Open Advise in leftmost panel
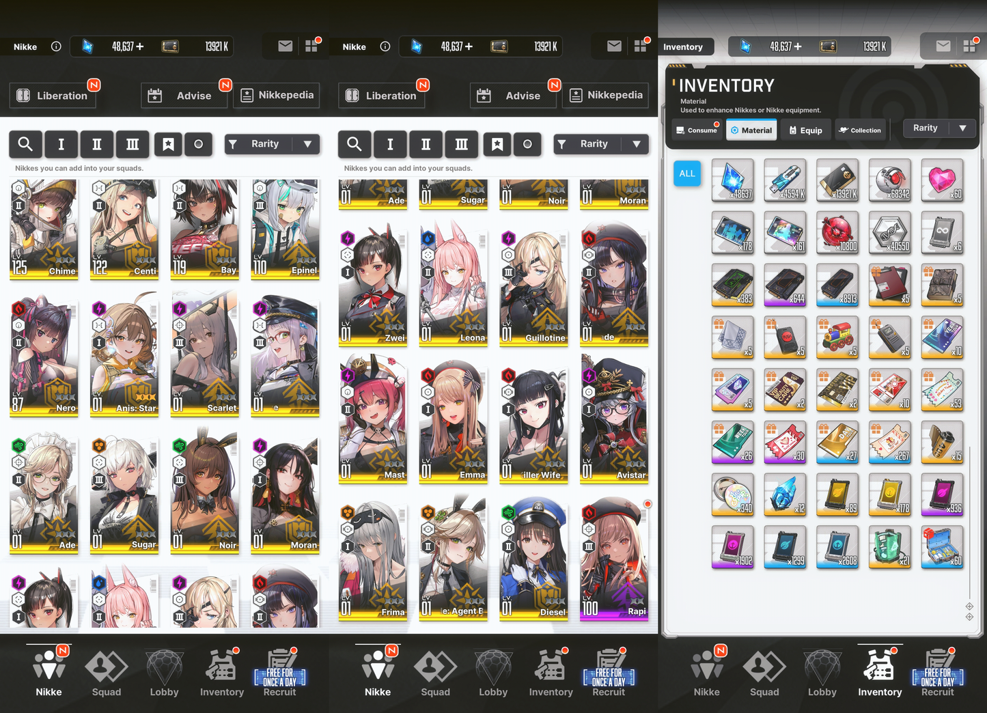This screenshot has height=713, width=987. pyautogui.click(x=184, y=96)
